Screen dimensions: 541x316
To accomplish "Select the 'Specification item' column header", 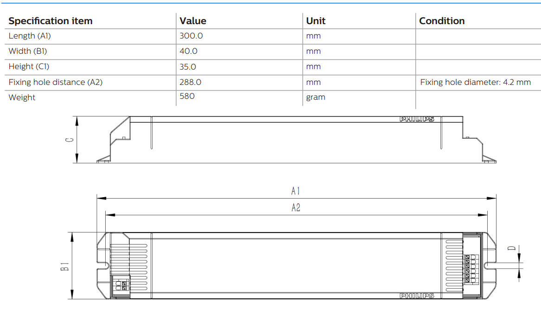I will click(x=51, y=21).
